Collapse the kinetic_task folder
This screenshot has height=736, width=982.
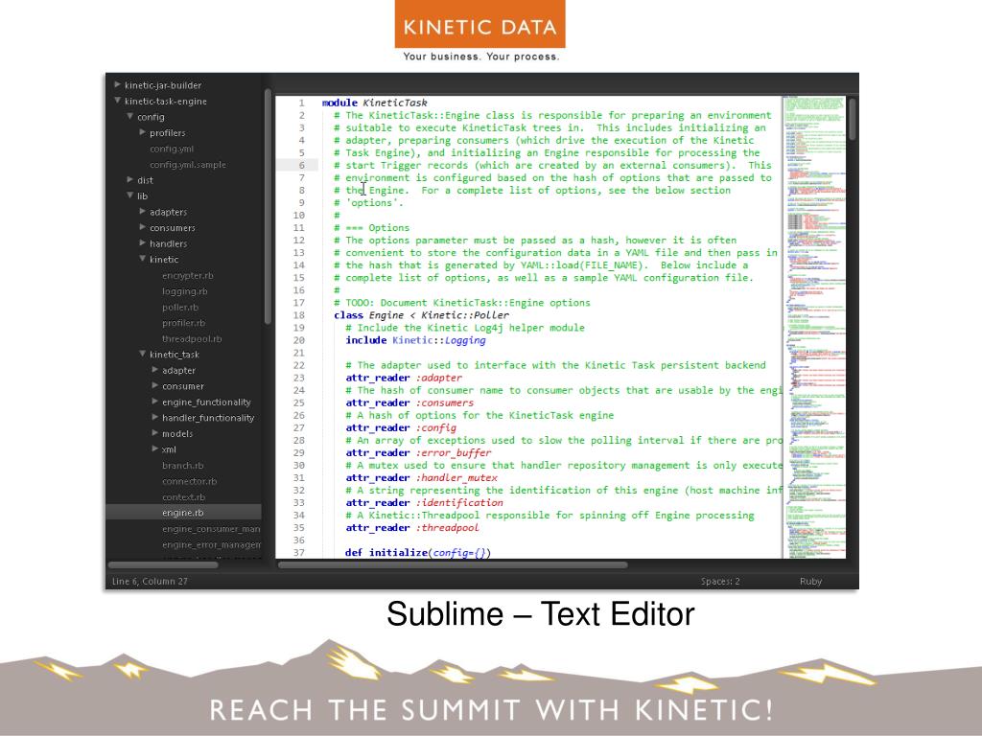pos(143,354)
